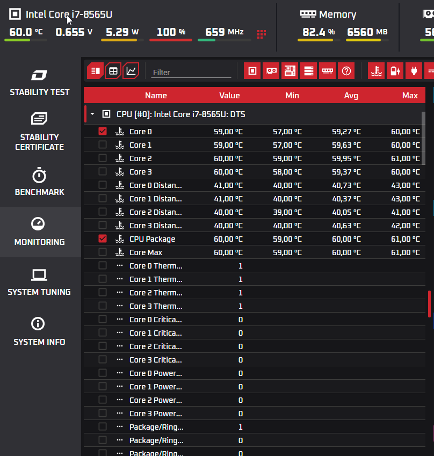Screen dimensions: 434x456
Task: Open the System Tuning section
Action: tap(39, 282)
